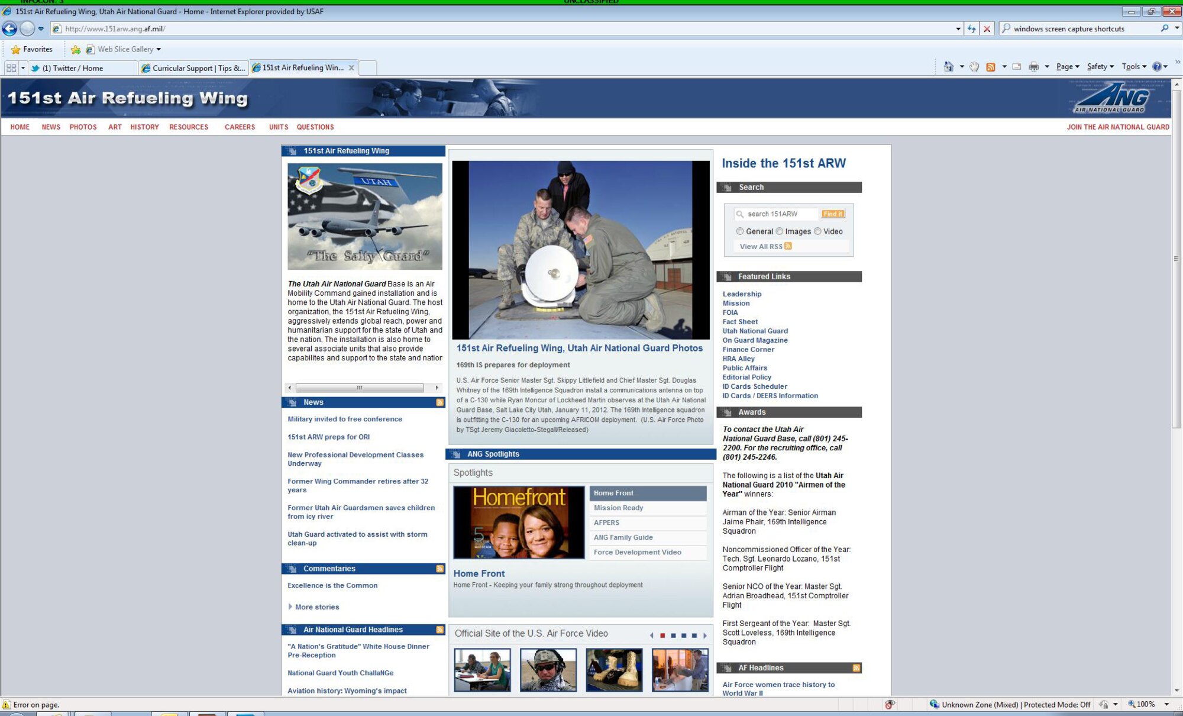Click the blue search magnifier button
1183x716 pixels.
click(1165, 28)
